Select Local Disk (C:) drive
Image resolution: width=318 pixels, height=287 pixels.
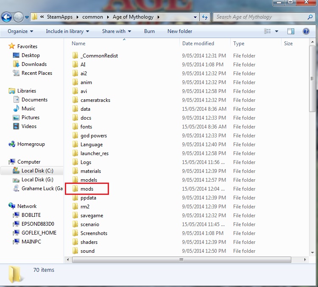37,171
